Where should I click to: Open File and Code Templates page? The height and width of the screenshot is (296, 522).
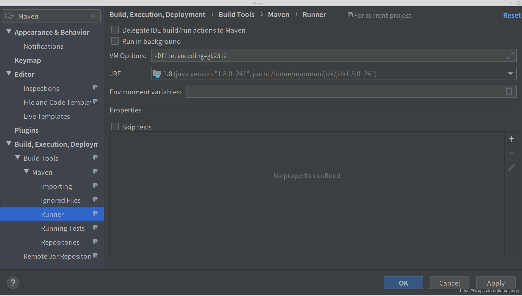point(57,102)
